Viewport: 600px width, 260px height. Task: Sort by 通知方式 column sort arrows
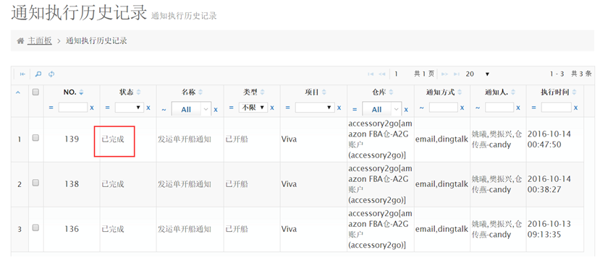pos(460,92)
